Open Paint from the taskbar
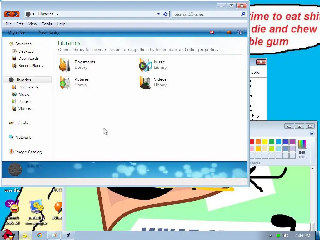This screenshot has height=240, width=320. point(54,236)
